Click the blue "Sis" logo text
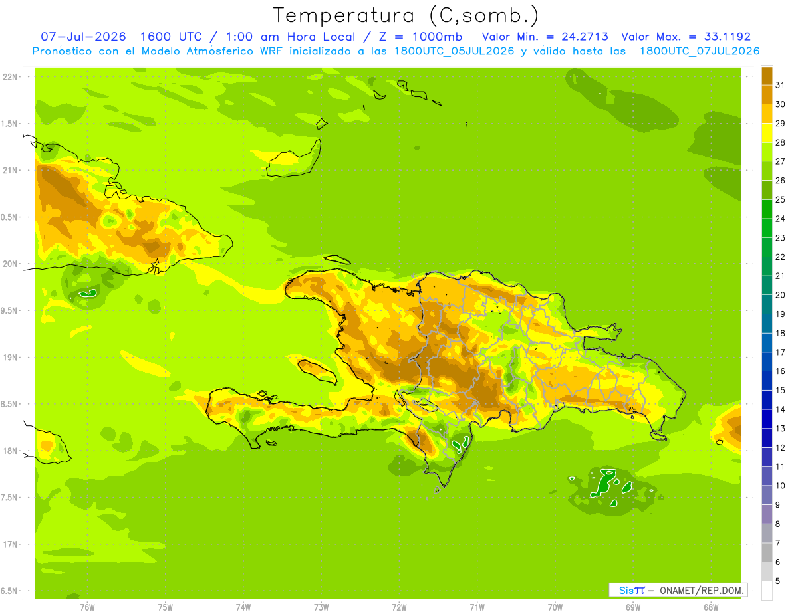Image resolution: width=798 pixels, height=616 pixels. point(626,590)
